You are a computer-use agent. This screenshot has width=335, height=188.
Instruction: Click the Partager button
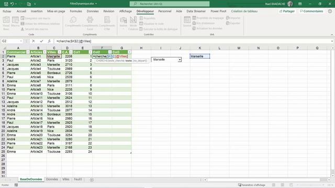coord(287,11)
